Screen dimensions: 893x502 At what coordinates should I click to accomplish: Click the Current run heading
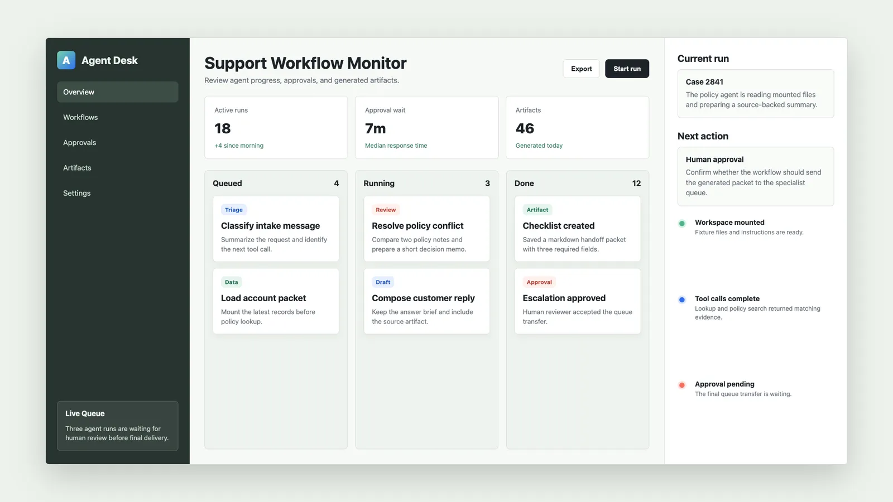[703, 59]
